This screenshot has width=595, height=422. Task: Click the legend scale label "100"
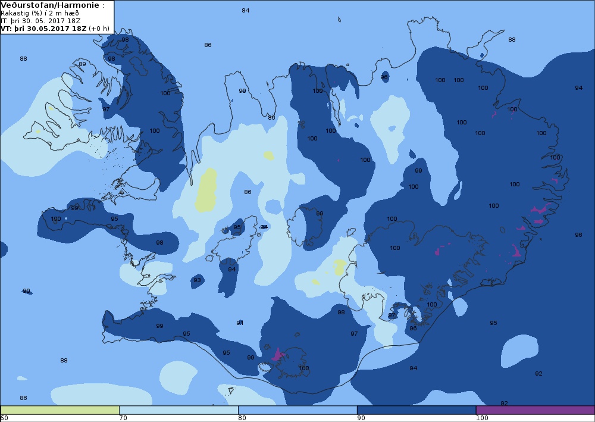click(482, 418)
